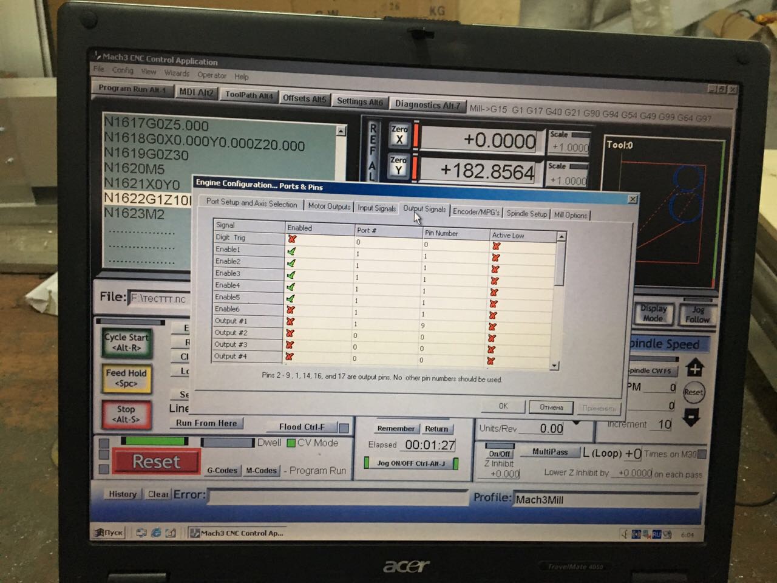Open the Diagnostics Alt-7 screen tab

click(x=428, y=104)
